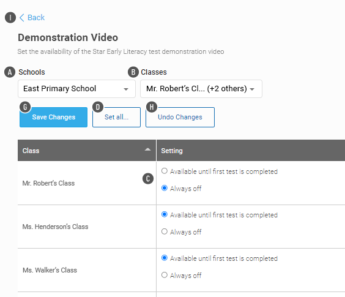
Task: Click the Set all... button
Action: 116,117
